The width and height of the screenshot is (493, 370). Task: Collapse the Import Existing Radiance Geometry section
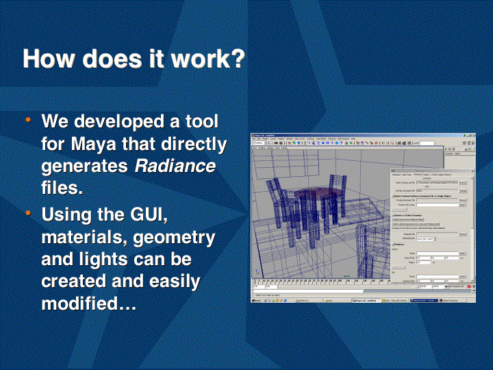coord(392,196)
